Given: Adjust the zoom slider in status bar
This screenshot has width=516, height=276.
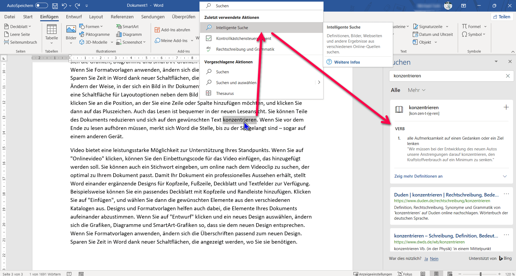Looking at the screenshot, I should click(480, 274).
